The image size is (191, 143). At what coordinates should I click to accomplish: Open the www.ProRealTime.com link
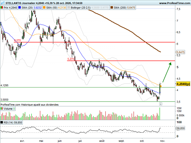pyautogui.click(x=175, y=3)
